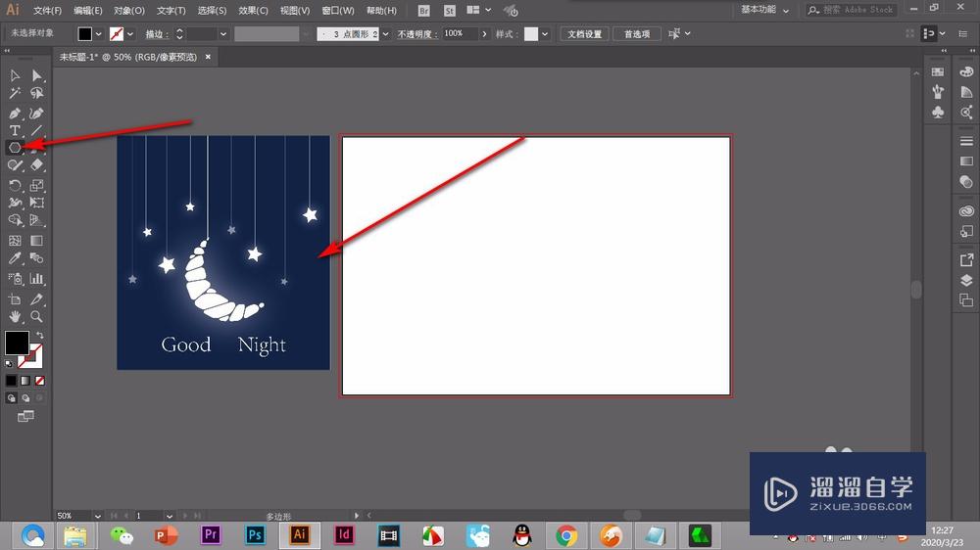Image resolution: width=980 pixels, height=550 pixels.
Task: Open the Layers panel icon
Action: click(x=966, y=280)
